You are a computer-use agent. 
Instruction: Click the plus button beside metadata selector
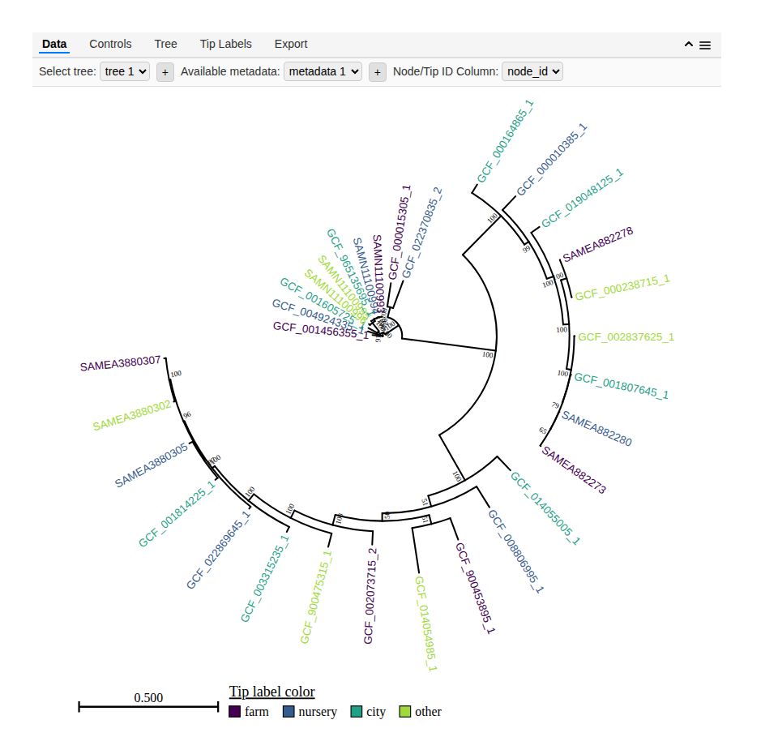click(x=377, y=72)
